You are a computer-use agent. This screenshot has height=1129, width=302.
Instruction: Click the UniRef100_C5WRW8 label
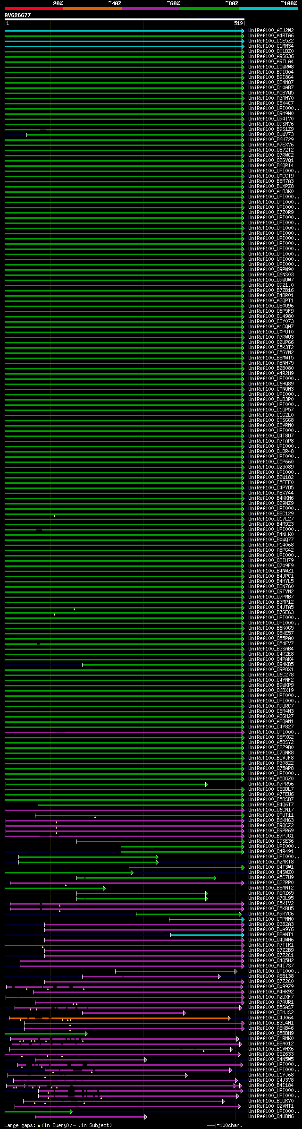tap(271, 67)
